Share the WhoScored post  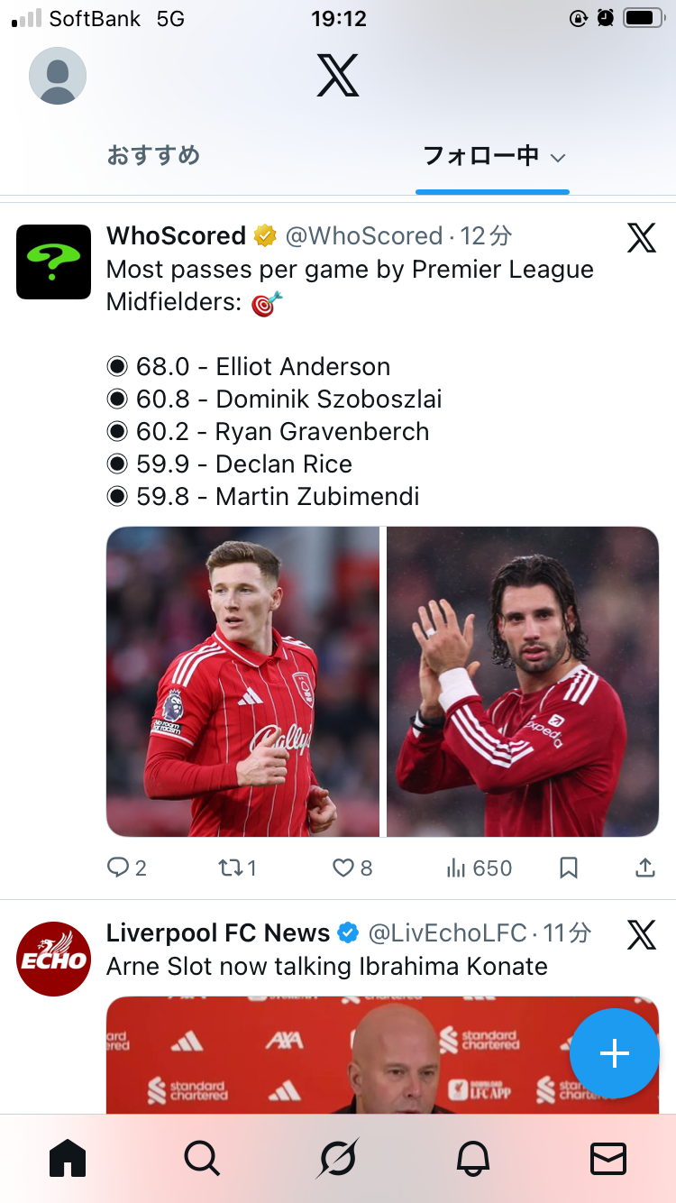644,868
